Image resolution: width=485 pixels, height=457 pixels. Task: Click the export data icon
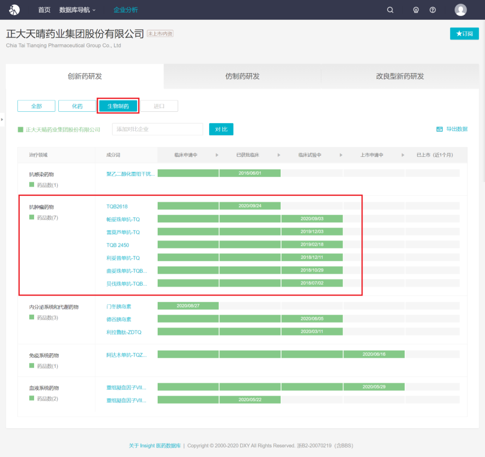point(439,129)
